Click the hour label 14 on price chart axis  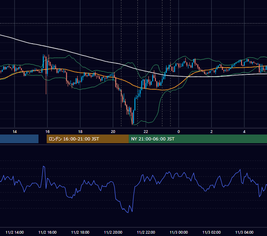15,132
